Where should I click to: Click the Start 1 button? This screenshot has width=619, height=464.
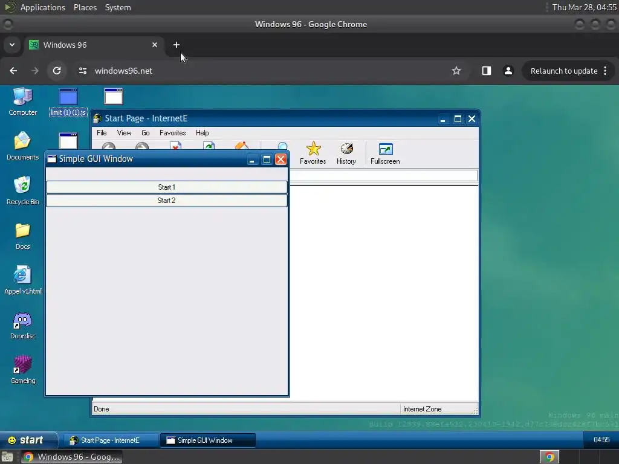(167, 187)
